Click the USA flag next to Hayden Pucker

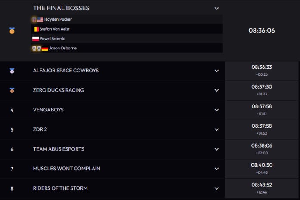[40, 19]
